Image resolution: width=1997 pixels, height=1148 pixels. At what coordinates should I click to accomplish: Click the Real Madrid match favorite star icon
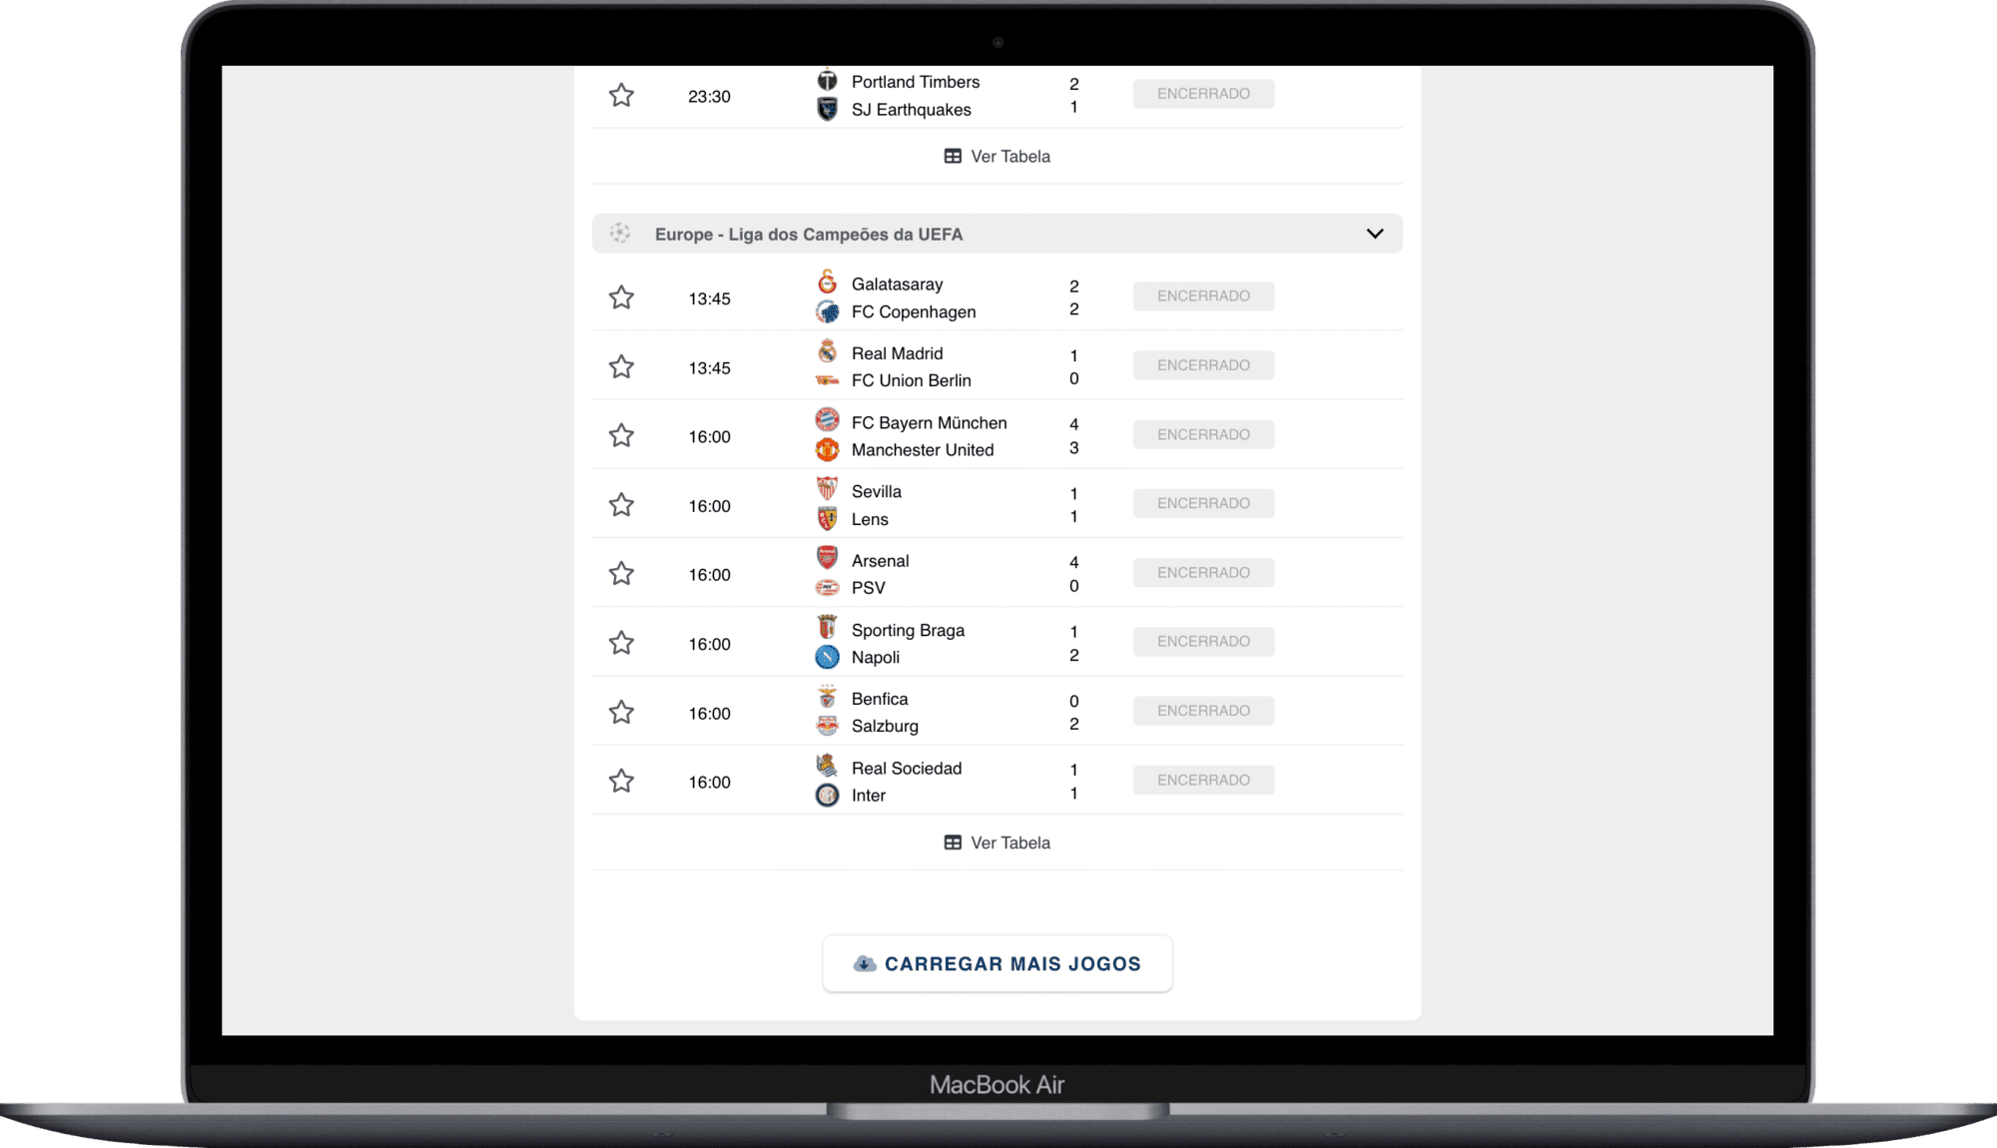pyautogui.click(x=625, y=366)
